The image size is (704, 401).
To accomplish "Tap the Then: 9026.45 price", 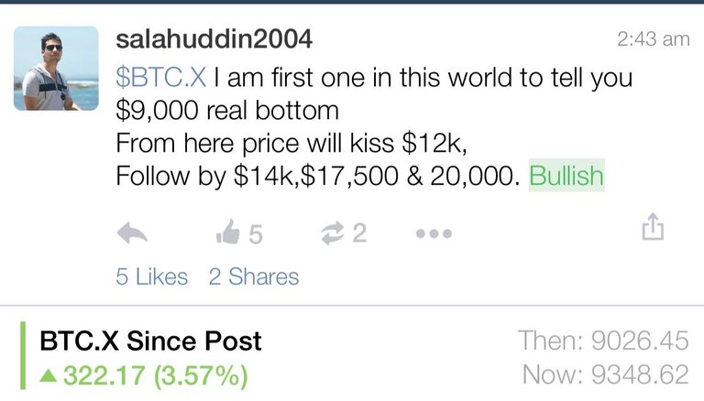I will (x=603, y=341).
